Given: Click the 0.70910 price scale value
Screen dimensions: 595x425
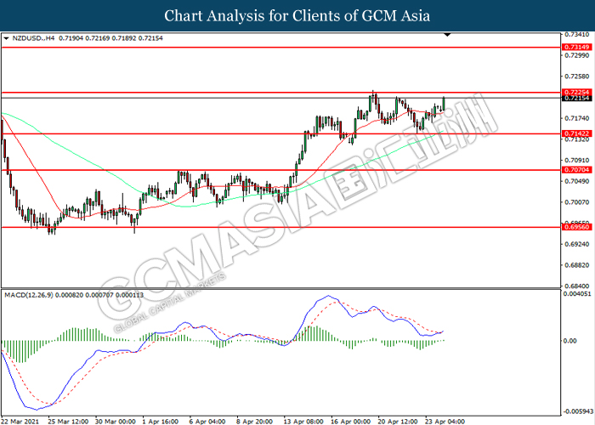Looking at the screenshot, I should click(577, 161).
